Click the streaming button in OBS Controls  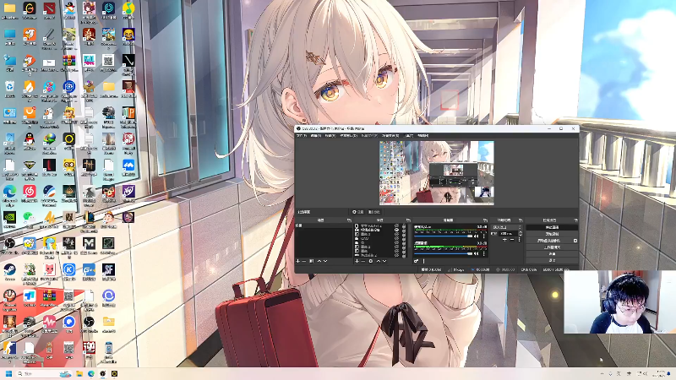point(552,227)
